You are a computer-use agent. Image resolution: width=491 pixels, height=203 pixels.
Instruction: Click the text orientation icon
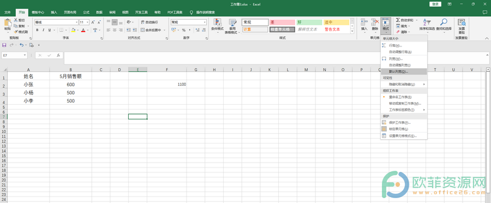129,22
